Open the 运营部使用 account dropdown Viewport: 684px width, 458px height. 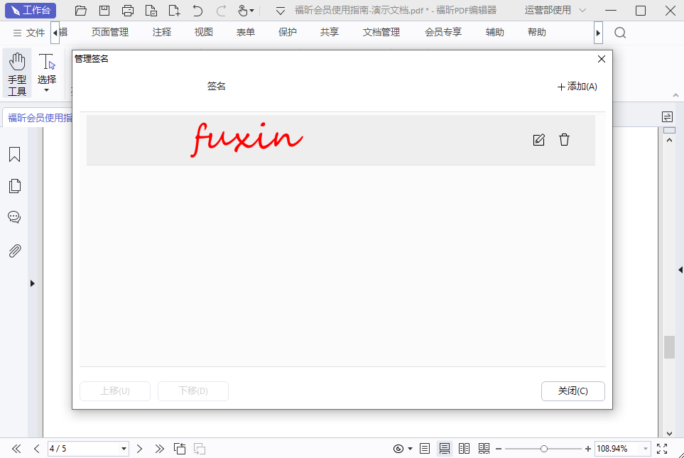(555, 11)
